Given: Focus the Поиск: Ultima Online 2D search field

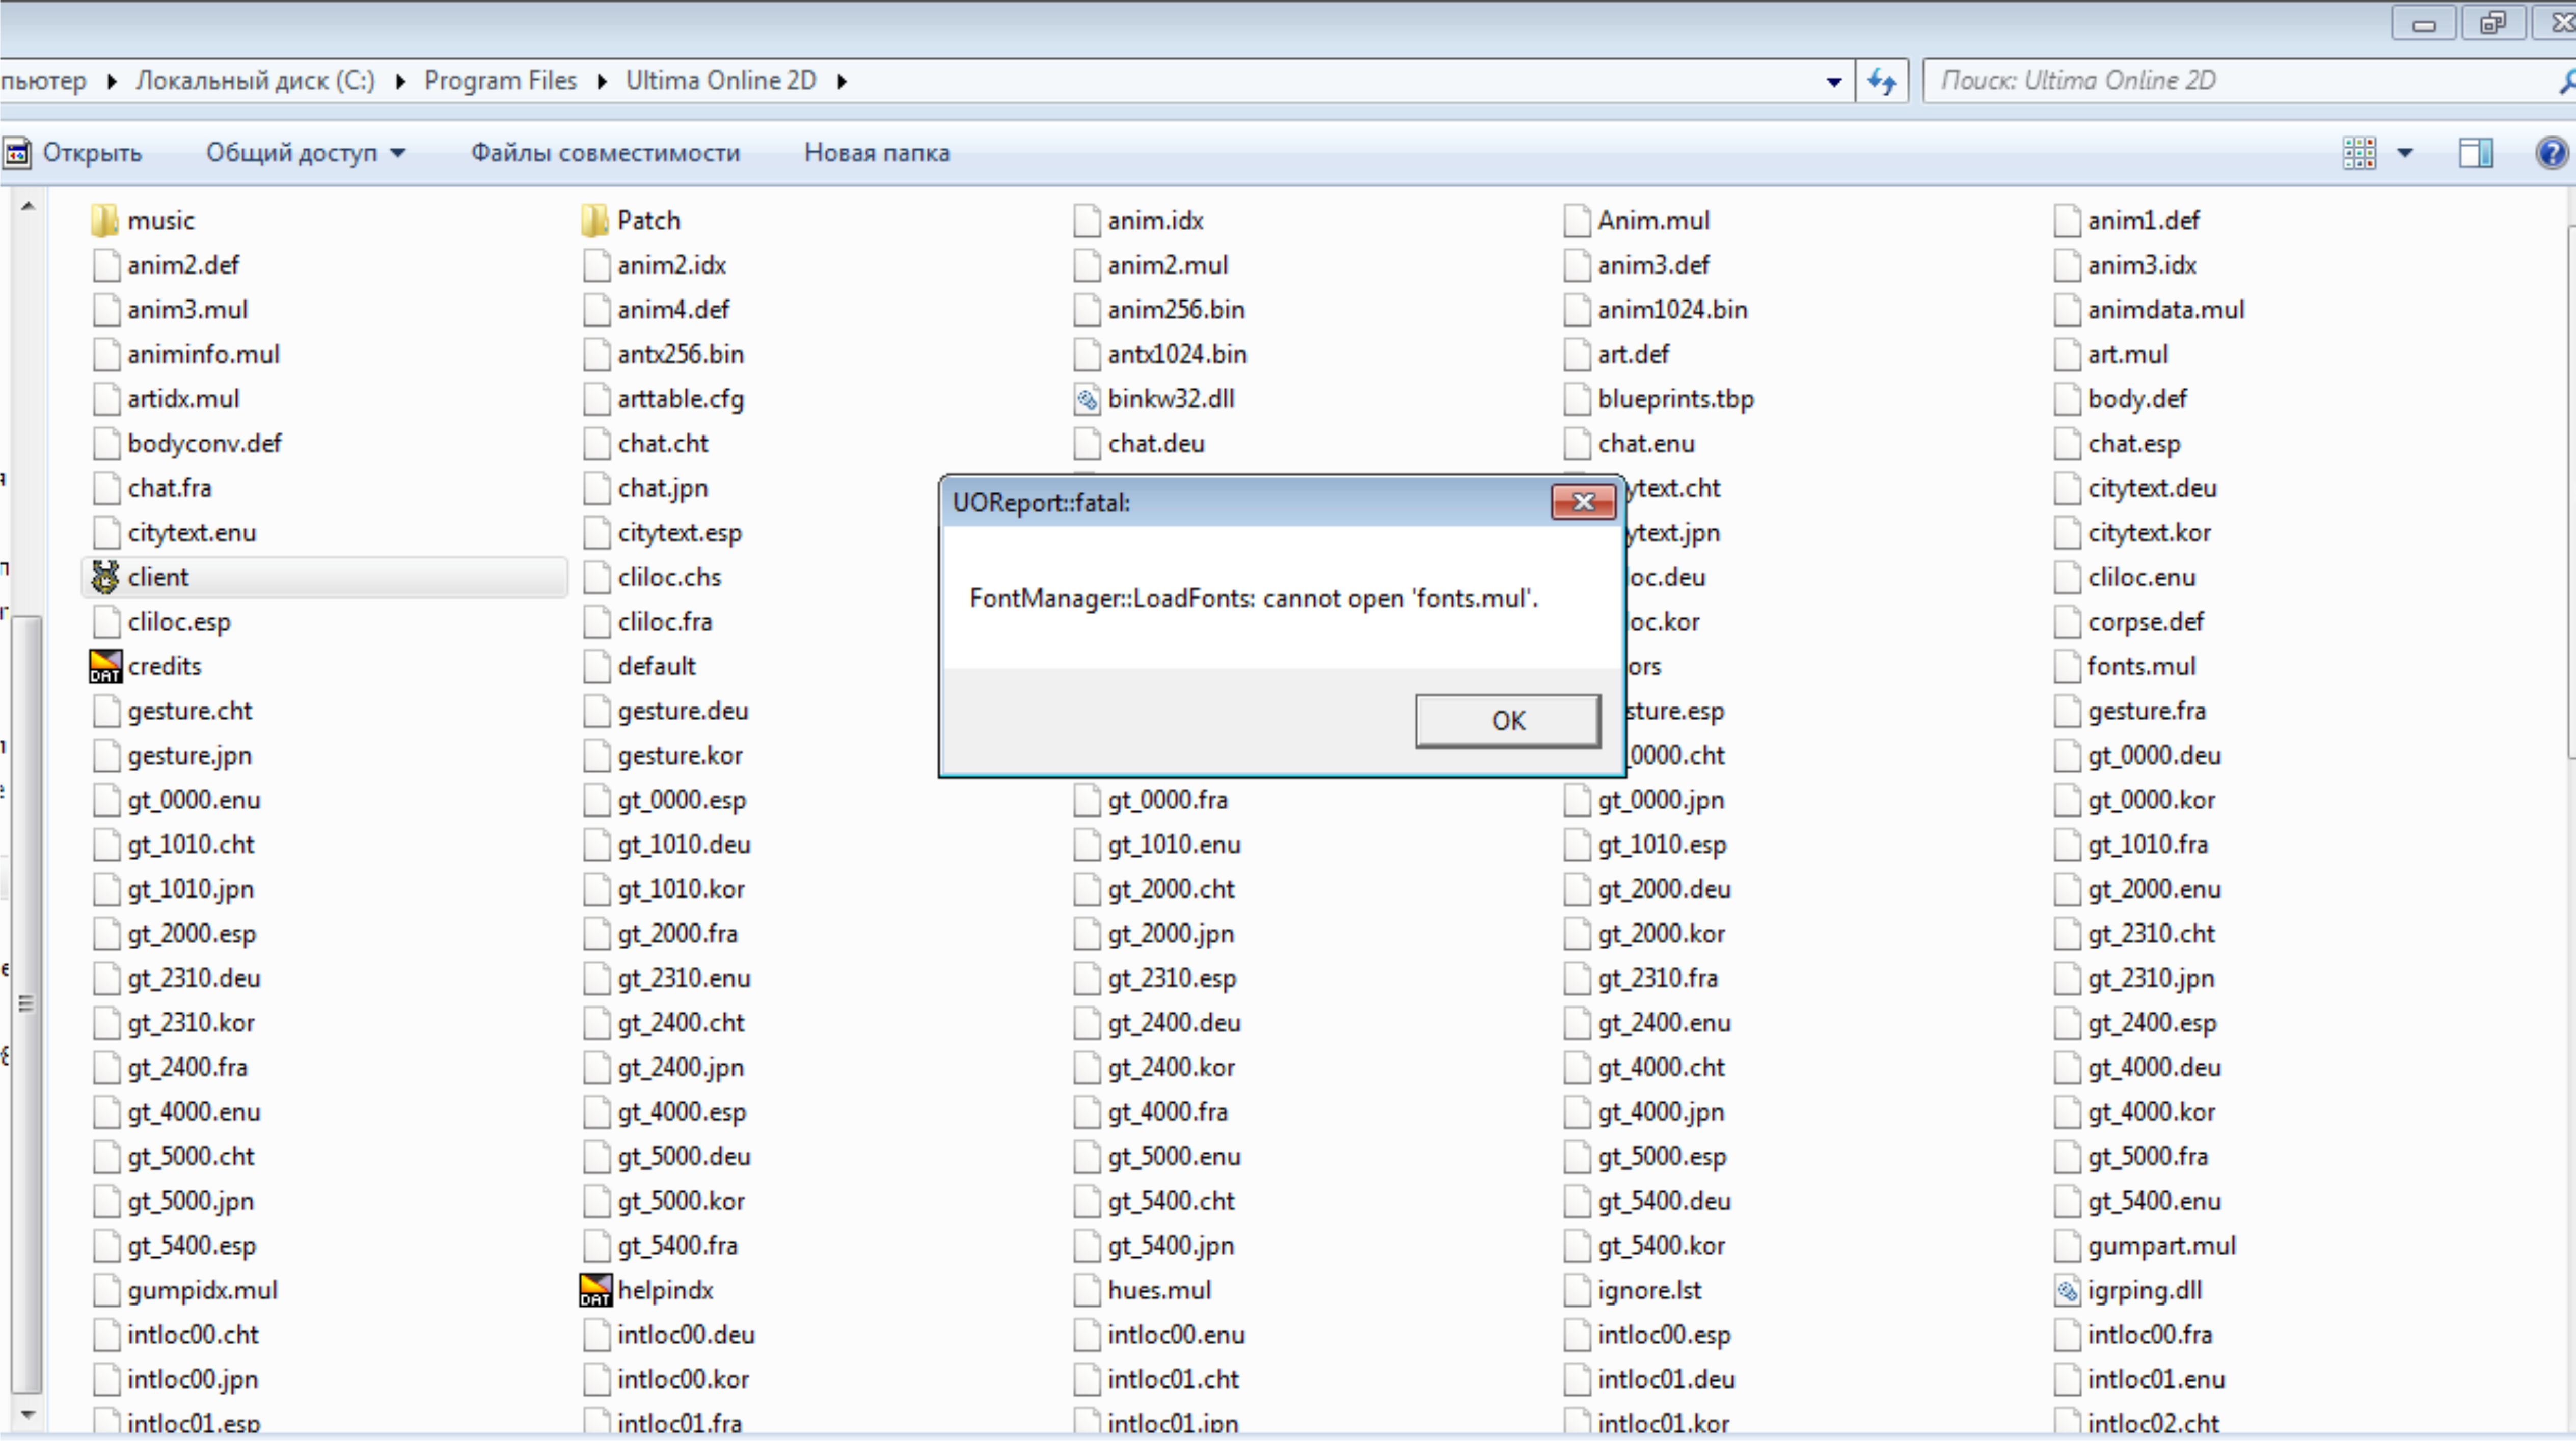Looking at the screenshot, I should (2240, 81).
